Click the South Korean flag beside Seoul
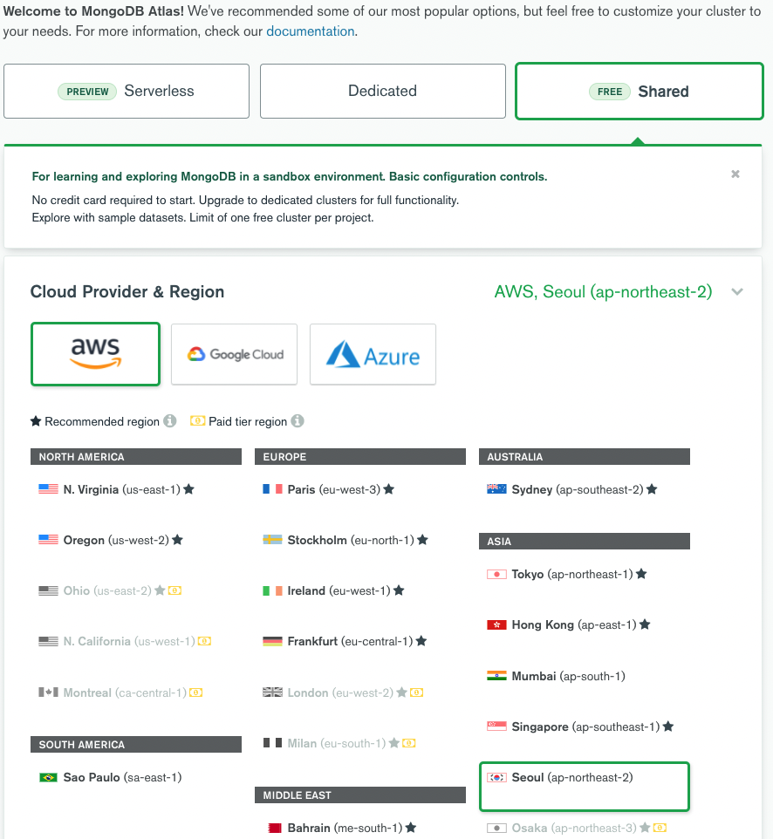Viewport: 773px width, 839px height. (x=496, y=777)
